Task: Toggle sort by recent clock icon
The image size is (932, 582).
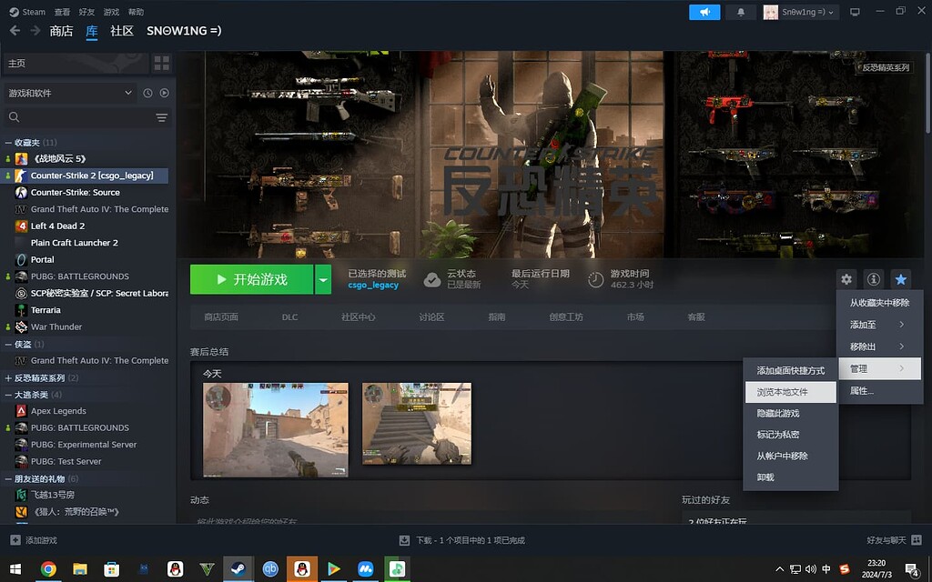Action: coord(147,94)
